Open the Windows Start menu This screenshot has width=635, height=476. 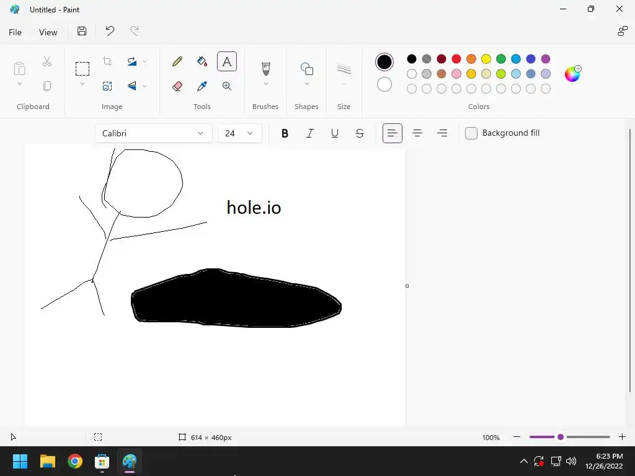(20, 461)
